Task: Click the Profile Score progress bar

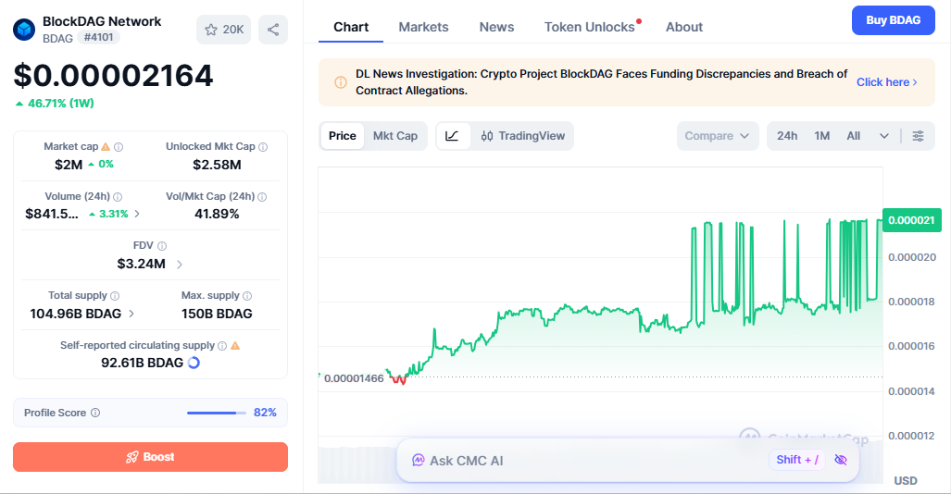Action: tap(217, 413)
